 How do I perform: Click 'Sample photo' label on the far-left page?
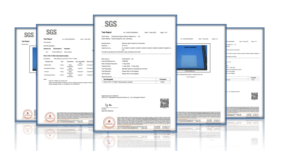(x=25, y=44)
